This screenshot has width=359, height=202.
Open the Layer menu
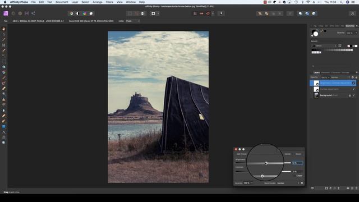(x=75, y=2)
